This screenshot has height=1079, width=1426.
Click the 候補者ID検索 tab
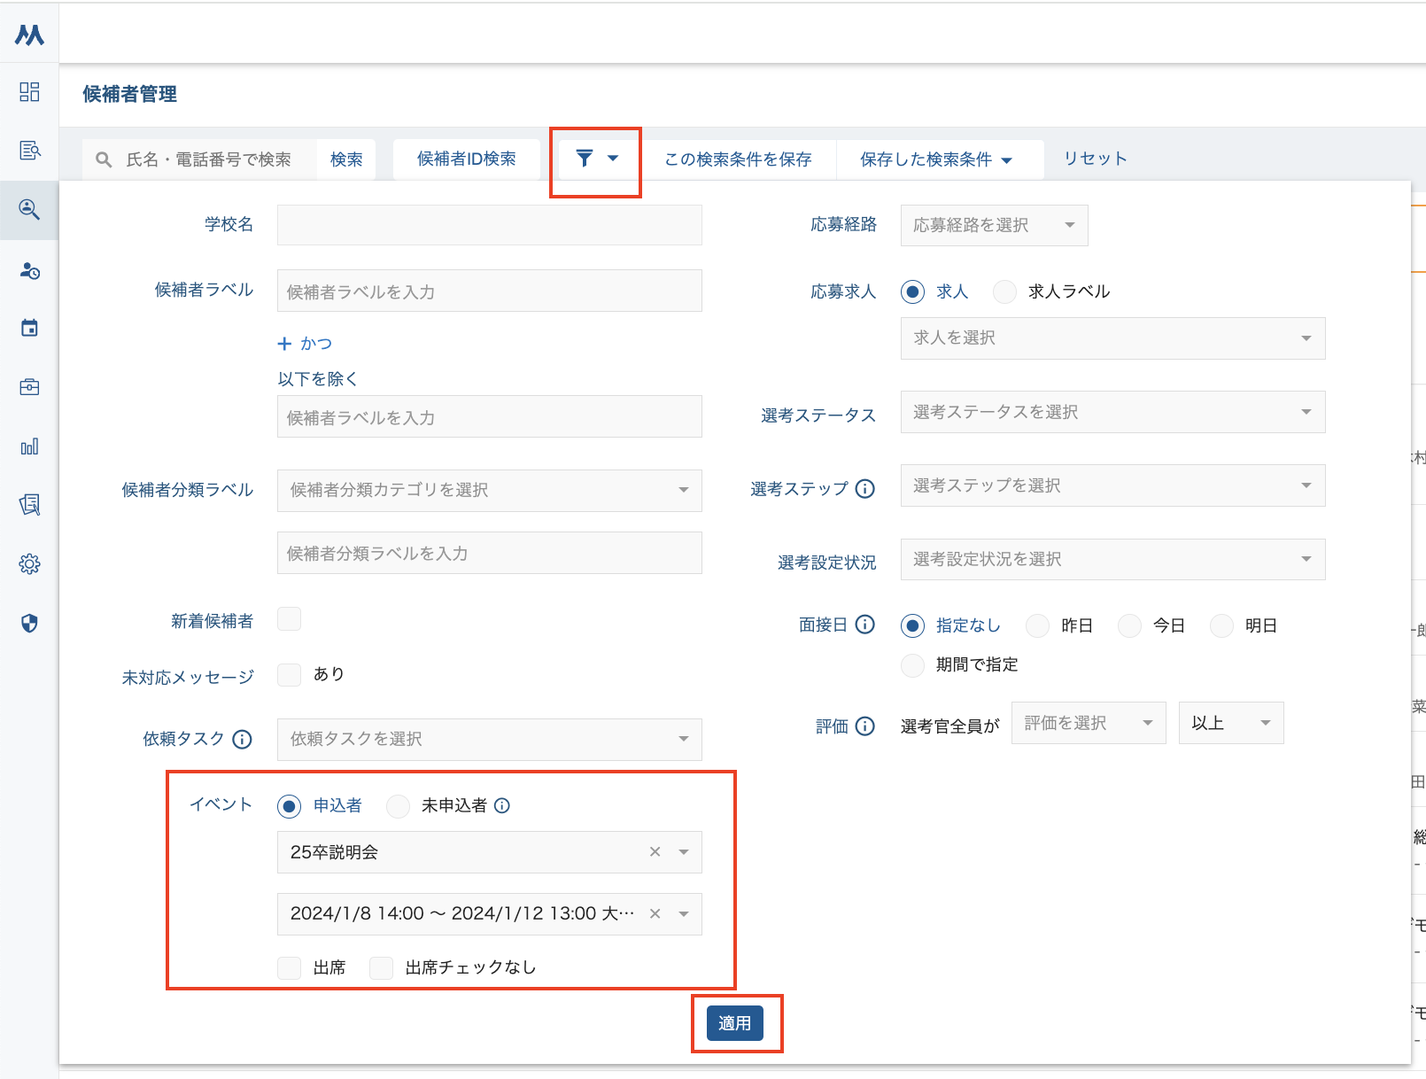466,159
